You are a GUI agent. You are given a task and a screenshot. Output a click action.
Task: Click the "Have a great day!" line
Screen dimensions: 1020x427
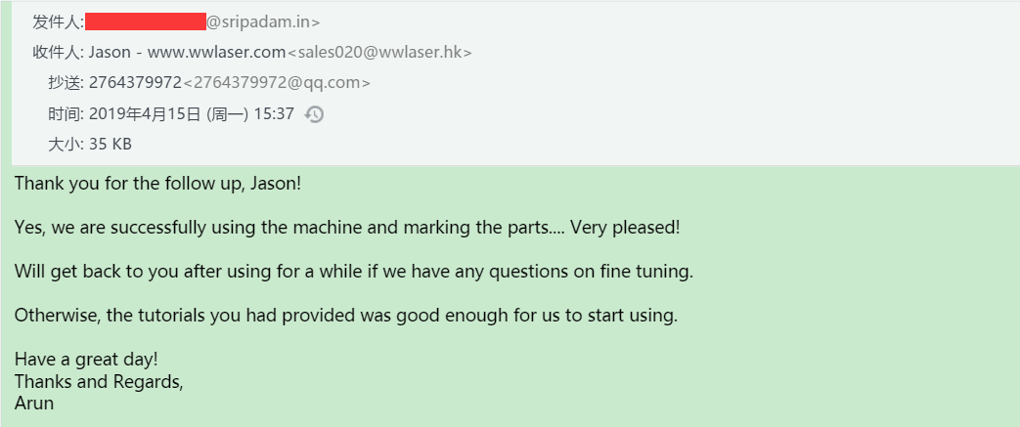tap(86, 360)
